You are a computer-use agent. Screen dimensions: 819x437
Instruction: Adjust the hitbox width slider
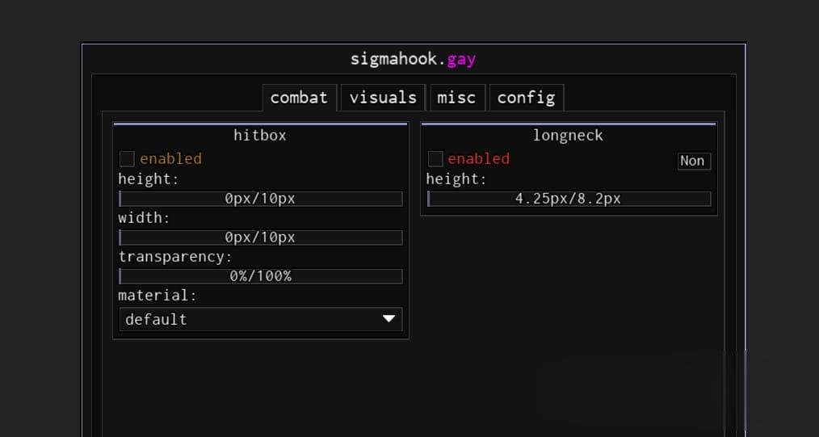(x=260, y=237)
